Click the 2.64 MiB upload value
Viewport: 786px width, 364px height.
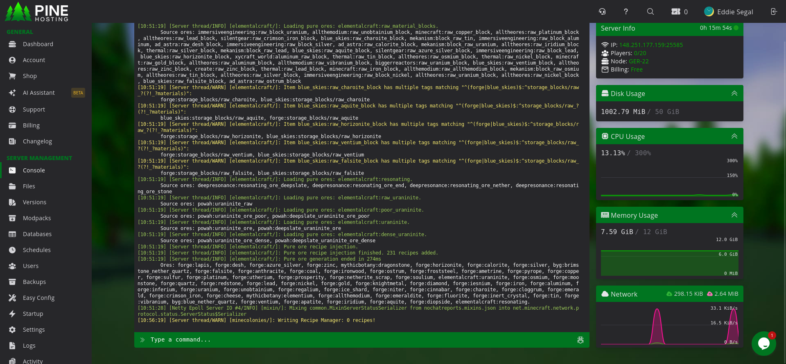coord(726,294)
